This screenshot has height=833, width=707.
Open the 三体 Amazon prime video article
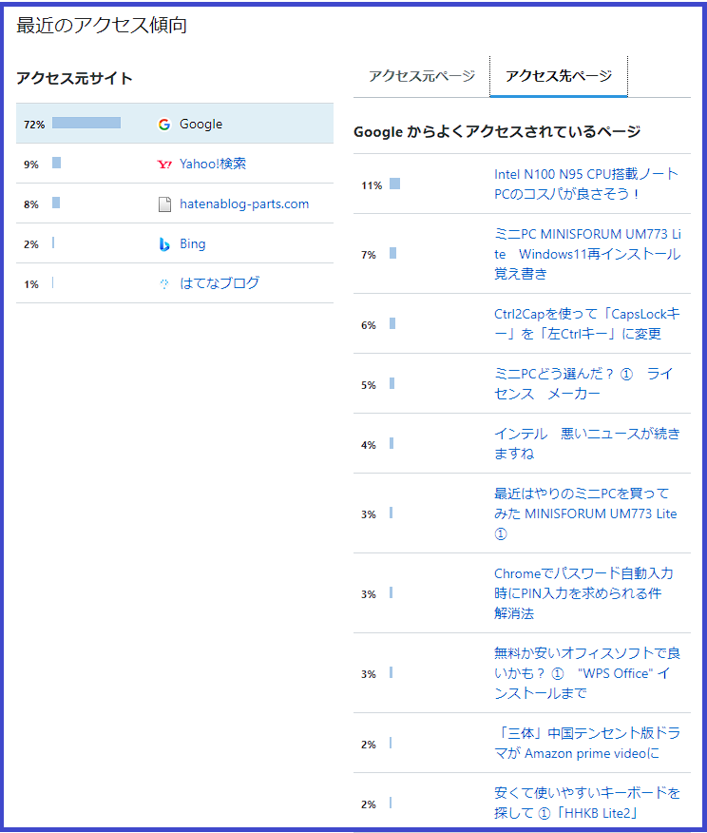pyautogui.click(x=586, y=744)
